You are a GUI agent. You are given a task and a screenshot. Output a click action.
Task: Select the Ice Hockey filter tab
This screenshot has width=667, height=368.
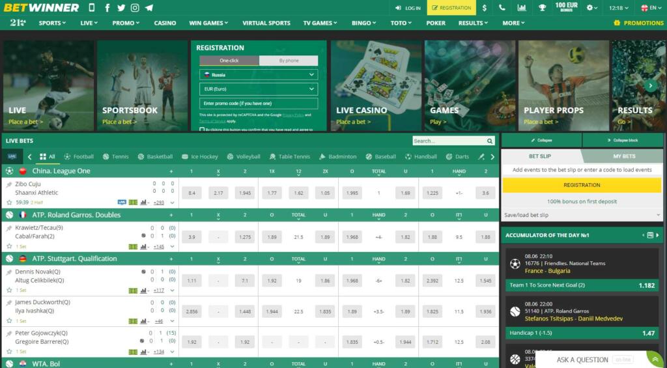(x=199, y=156)
